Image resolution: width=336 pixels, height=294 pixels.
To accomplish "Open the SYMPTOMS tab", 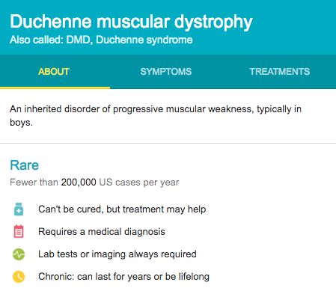I will [x=166, y=72].
